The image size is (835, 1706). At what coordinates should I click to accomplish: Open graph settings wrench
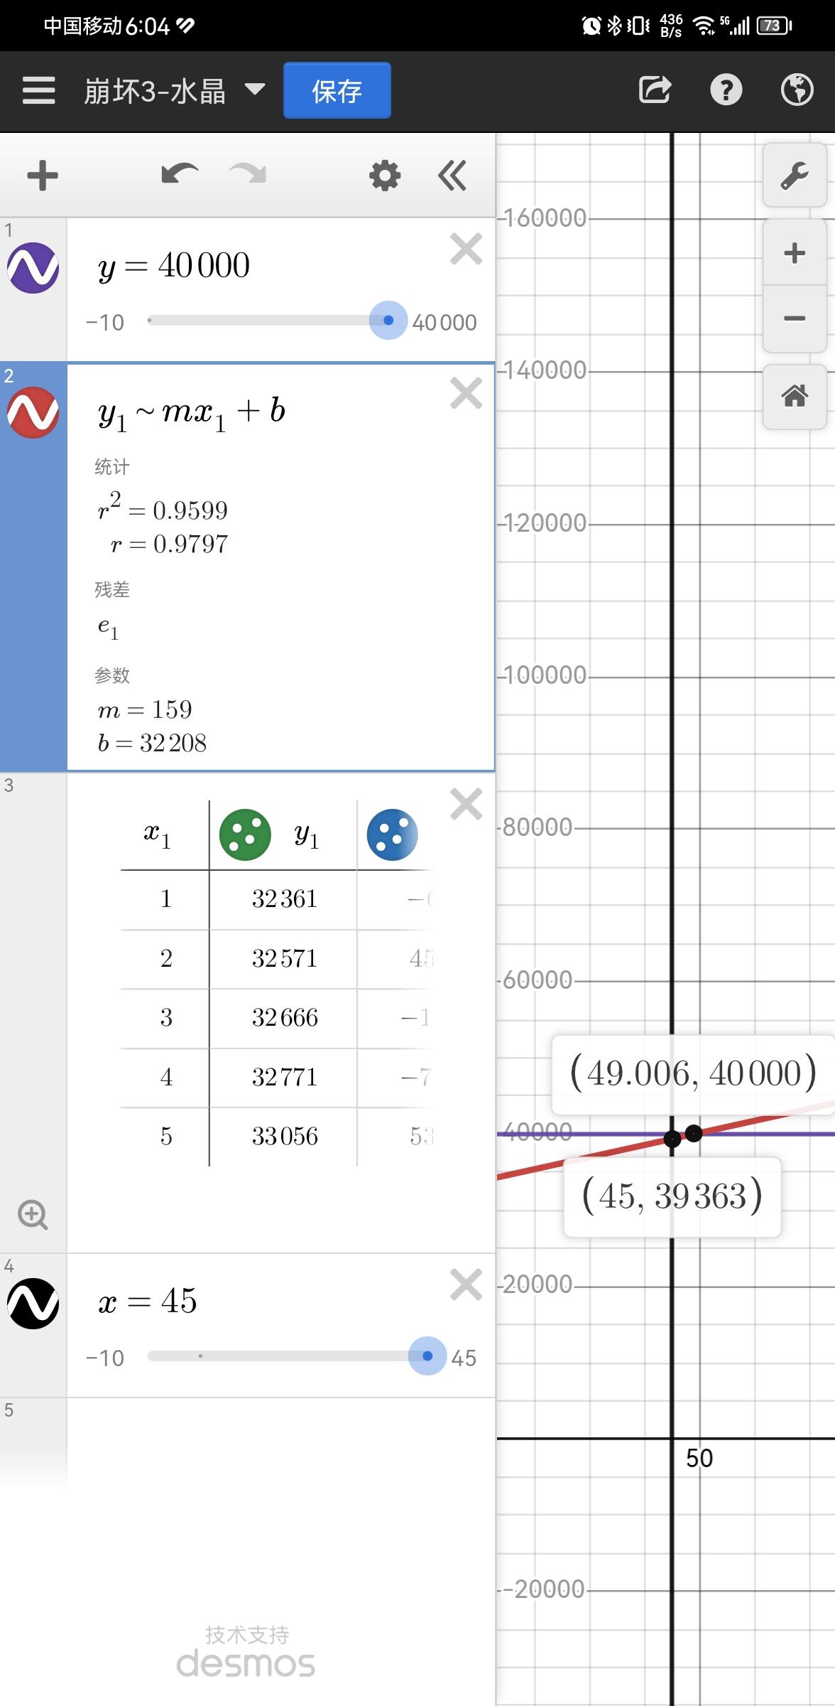pos(794,176)
